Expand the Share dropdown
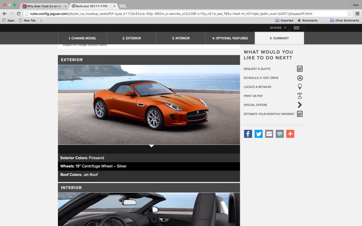The image size is (362, 226). click(x=278, y=28)
